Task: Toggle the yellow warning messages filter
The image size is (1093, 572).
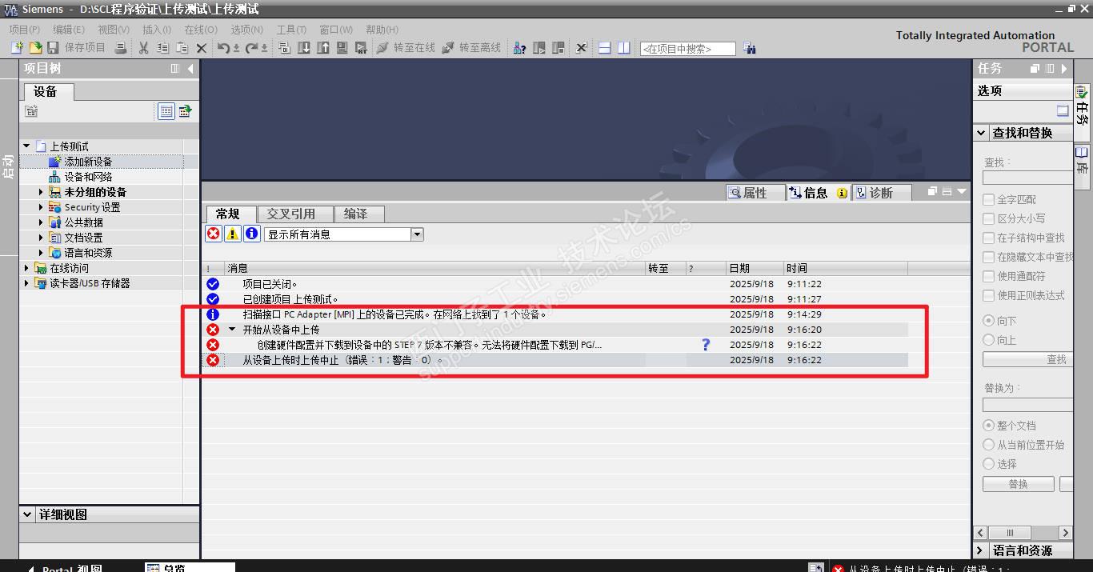Action: [x=232, y=234]
